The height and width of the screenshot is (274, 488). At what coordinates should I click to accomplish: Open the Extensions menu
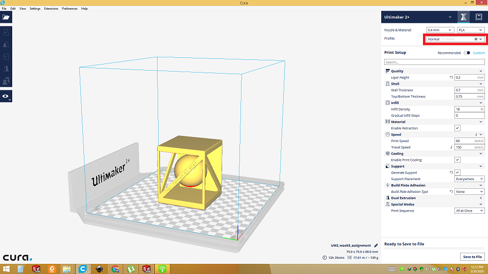(x=51, y=9)
